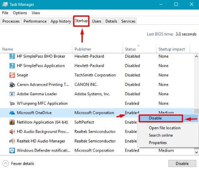
Task: Click the Adobe Systems, Inc. publisher cell
Action: click(x=92, y=94)
